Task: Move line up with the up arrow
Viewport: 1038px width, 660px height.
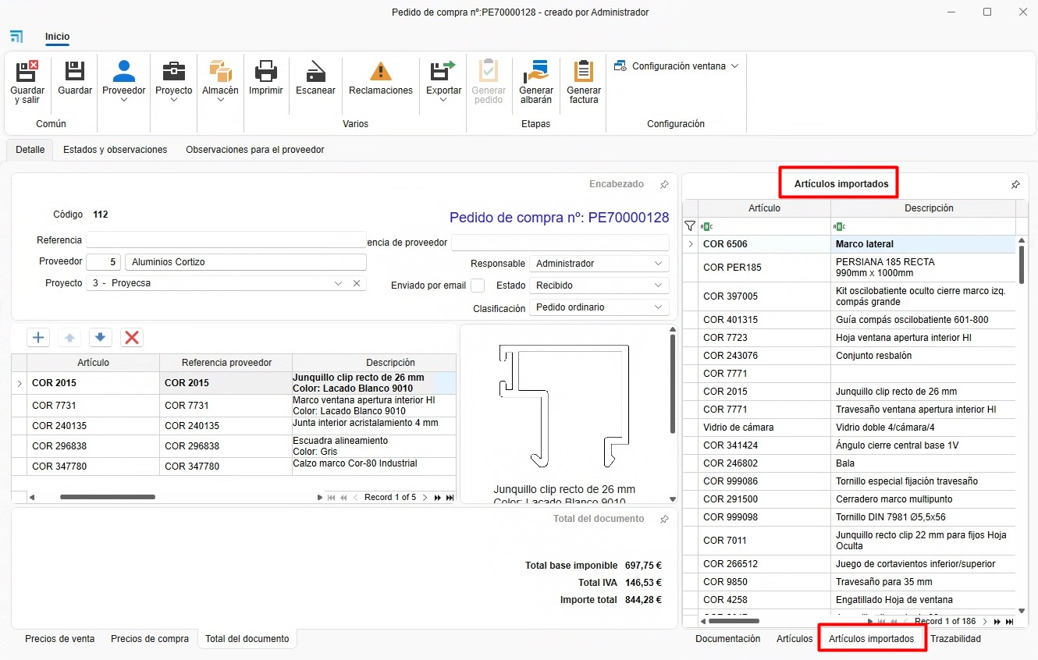Action: click(69, 338)
